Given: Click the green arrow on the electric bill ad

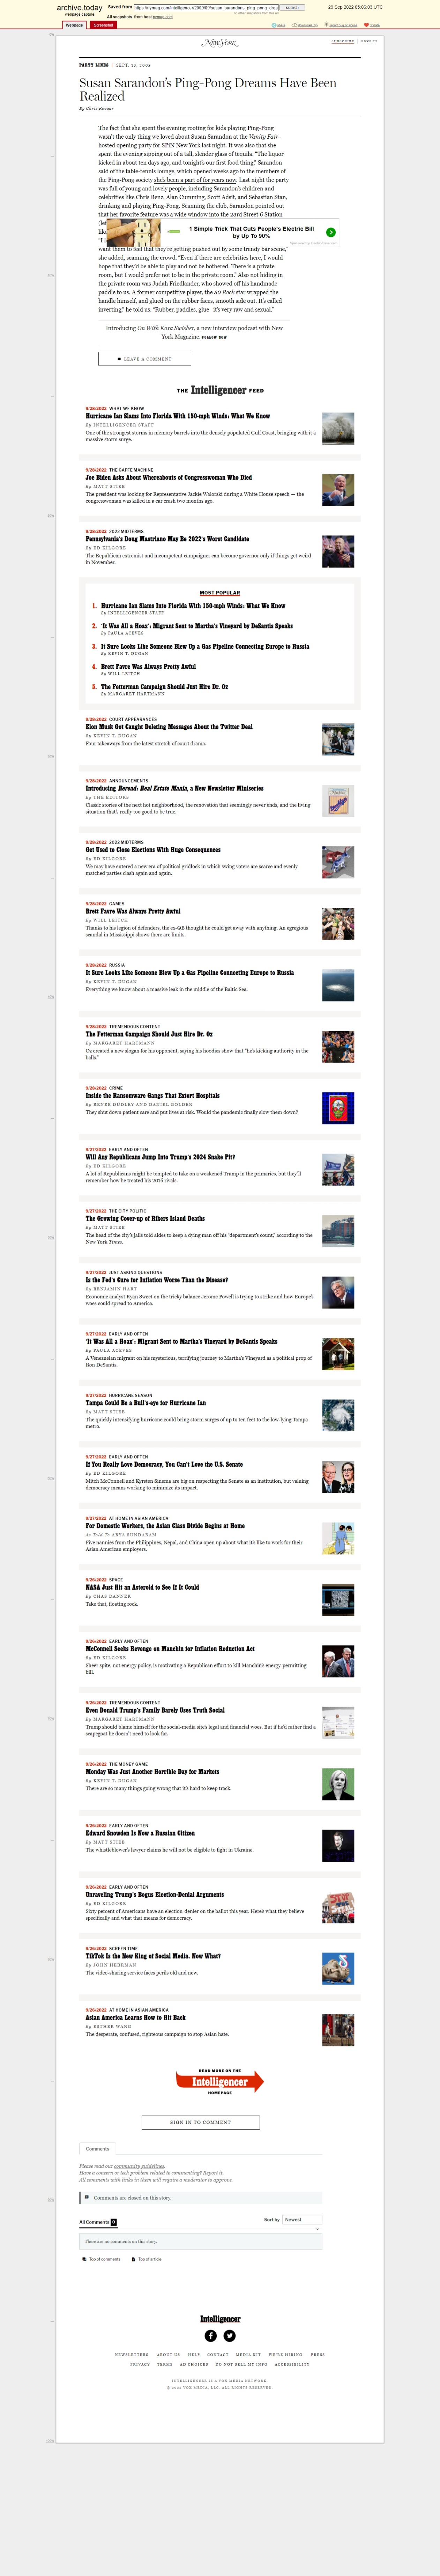Looking at the screenshot, I should click(x=330, y=232).
